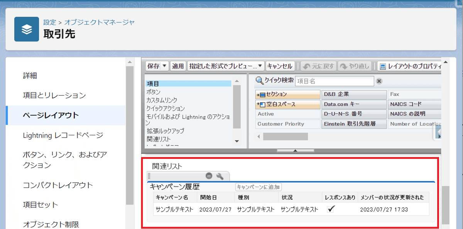
Task: Clear quick search using the X icon
Action: click(380, 81)
